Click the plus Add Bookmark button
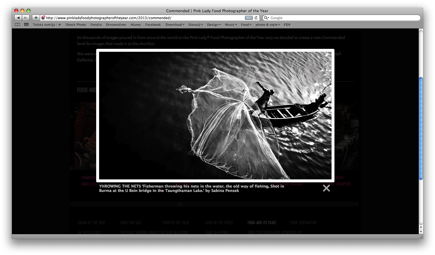435x255 pixels. pyautogui.click(x=36, y=18)
